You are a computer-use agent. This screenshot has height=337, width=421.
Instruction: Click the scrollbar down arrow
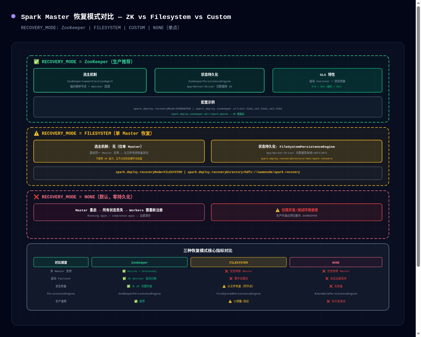(x=418, y=334)
